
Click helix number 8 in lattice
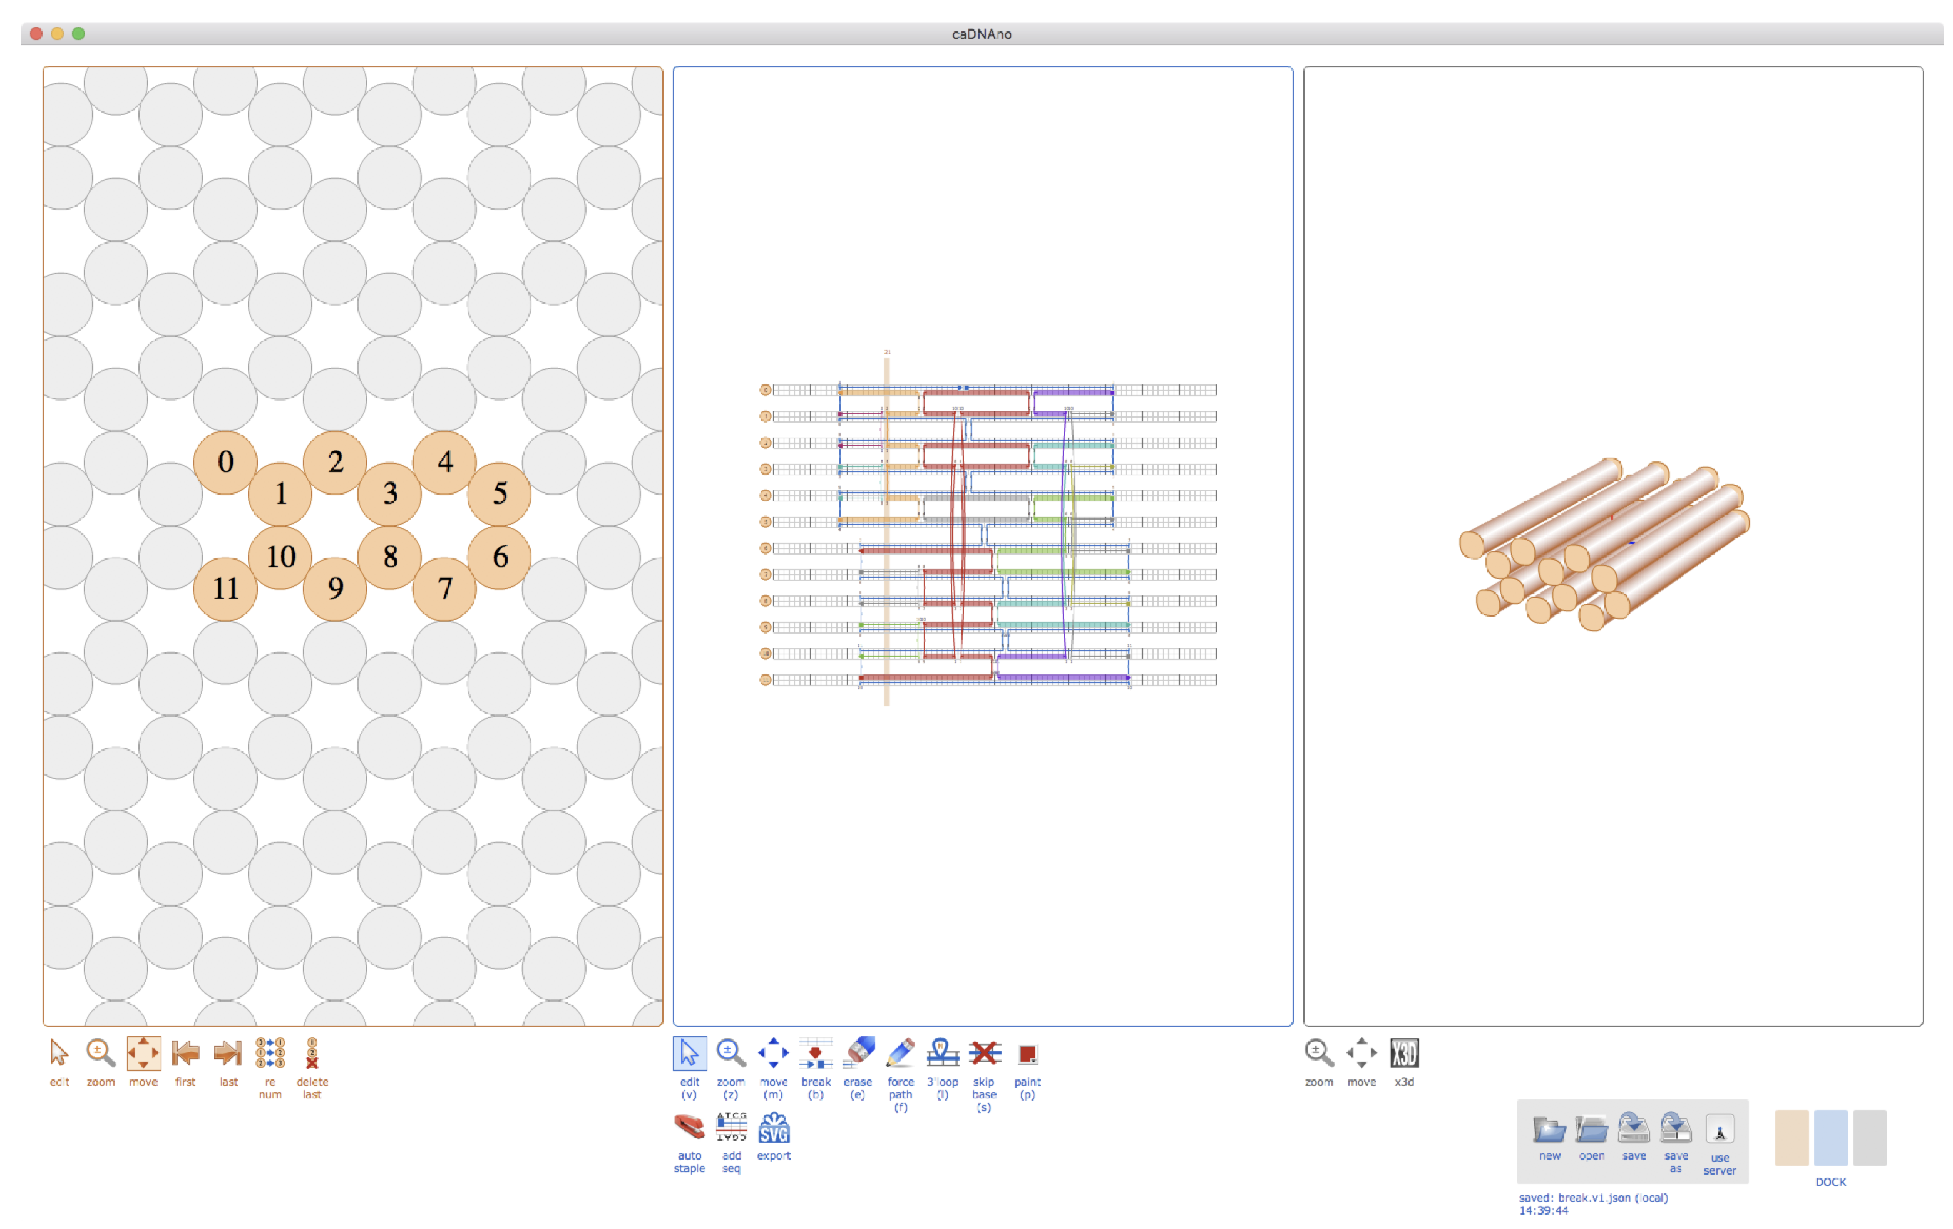[x=390, y=557]
